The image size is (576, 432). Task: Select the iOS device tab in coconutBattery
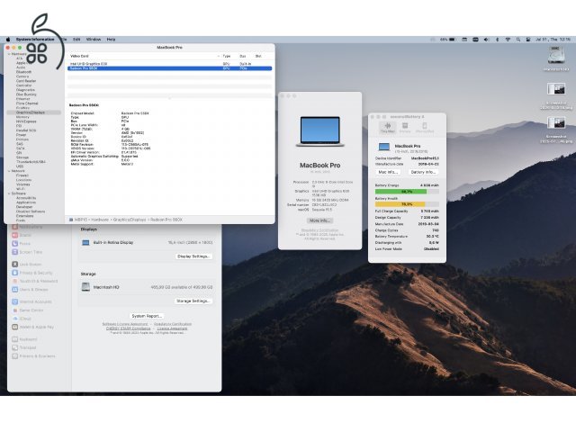[x=425, y=128]
